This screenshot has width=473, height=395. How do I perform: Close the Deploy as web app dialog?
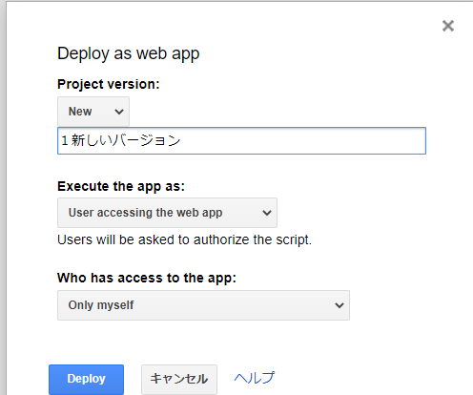(x=448, y=26)
